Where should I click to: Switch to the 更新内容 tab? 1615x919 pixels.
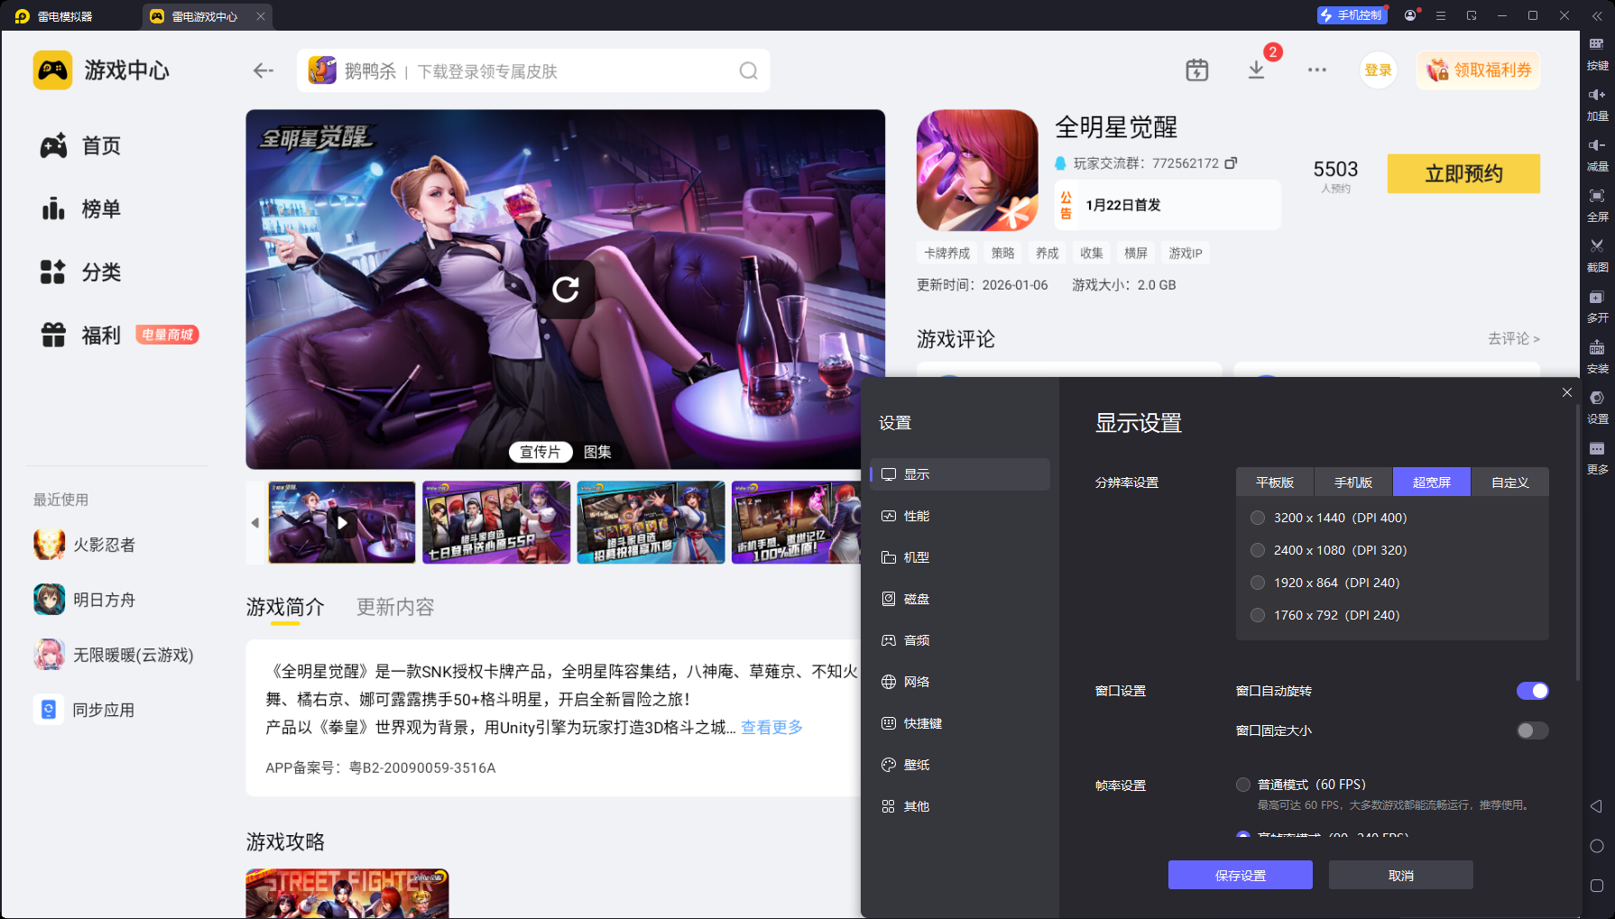tap(395, 607)
